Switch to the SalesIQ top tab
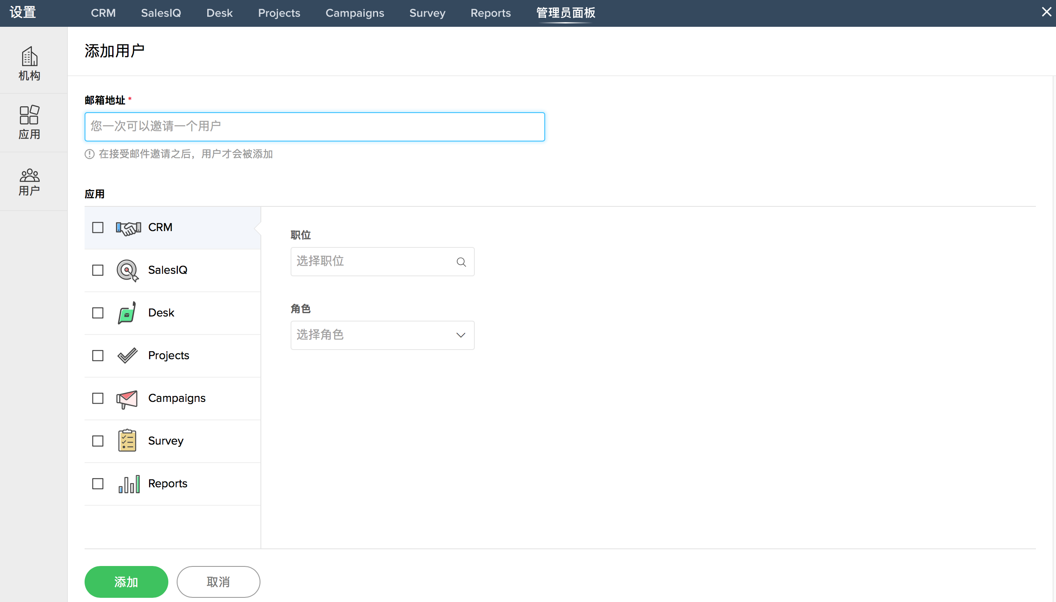 (x=161, y=13)
